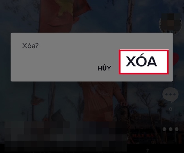Click the "Xóa?" dialog prompt text
This screenshot has width=184, height=153.
click(30, 46)
